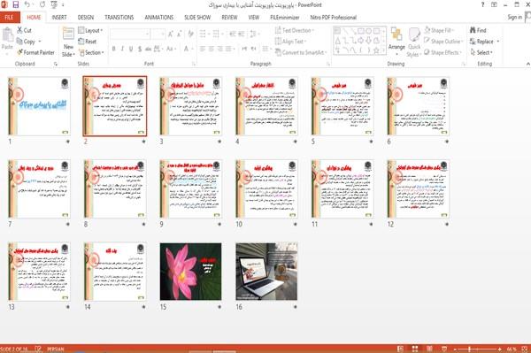This screenshot has width=531, height=353.
Task: Open the Shape Effects dropdown
Action: pyautogui.click(x=443, y=52)
